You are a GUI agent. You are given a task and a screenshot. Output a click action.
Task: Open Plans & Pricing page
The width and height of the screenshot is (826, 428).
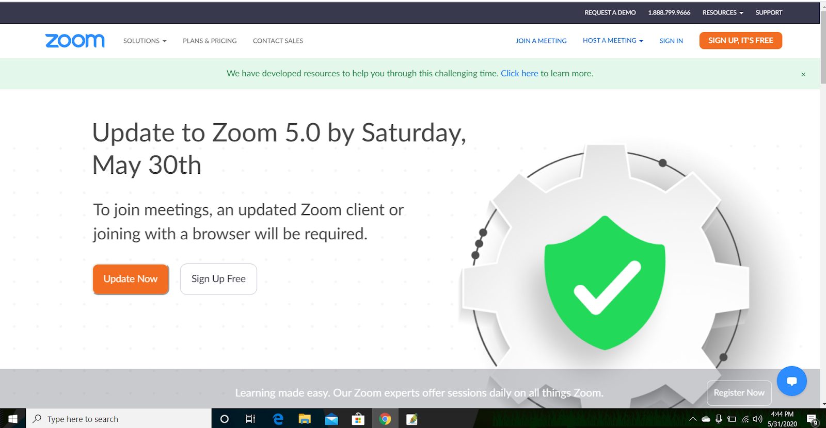pyautogui.click(x=210, y=41)
